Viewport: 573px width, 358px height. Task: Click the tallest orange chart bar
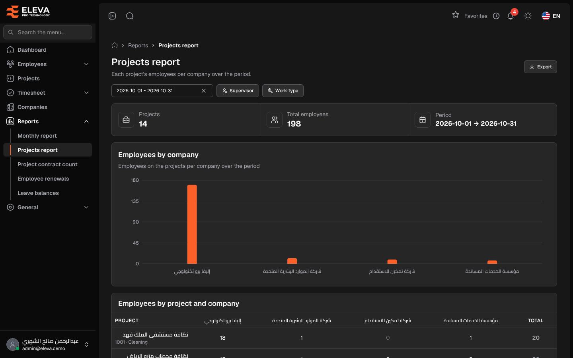(192, 224)
